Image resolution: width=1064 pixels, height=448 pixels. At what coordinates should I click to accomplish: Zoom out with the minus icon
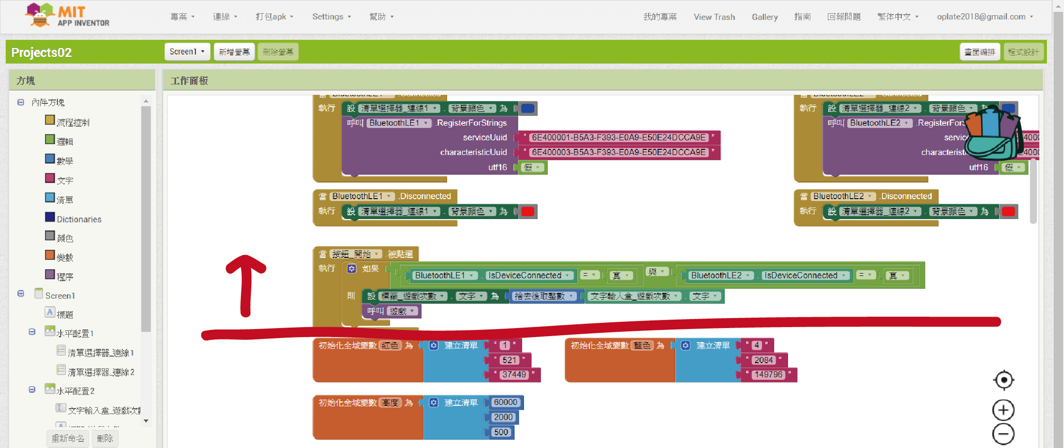[1003, 434]
